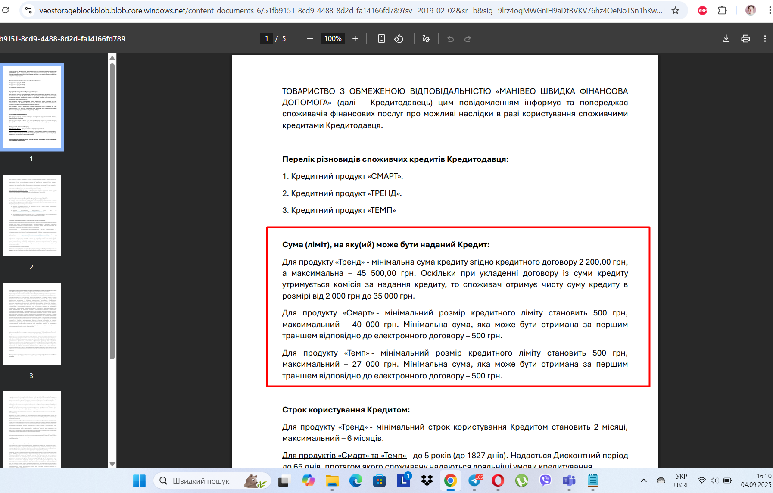
Task: Switch keyboard language «УКР UKRE»
Action: click(x=682, y=481)
